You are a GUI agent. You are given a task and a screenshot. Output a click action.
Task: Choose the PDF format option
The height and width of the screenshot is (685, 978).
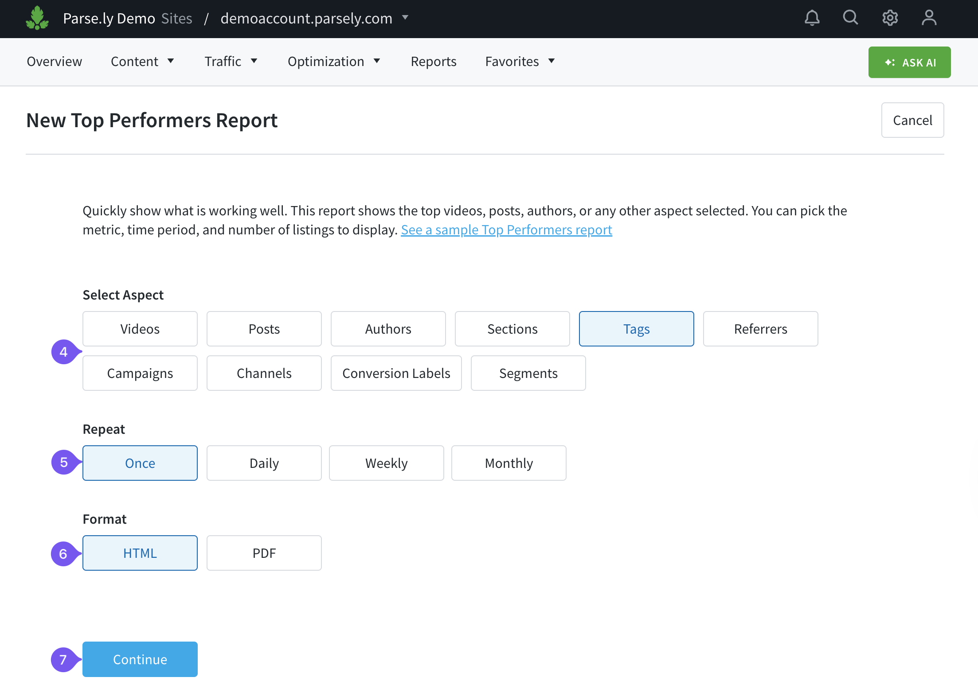click(264, 553)
